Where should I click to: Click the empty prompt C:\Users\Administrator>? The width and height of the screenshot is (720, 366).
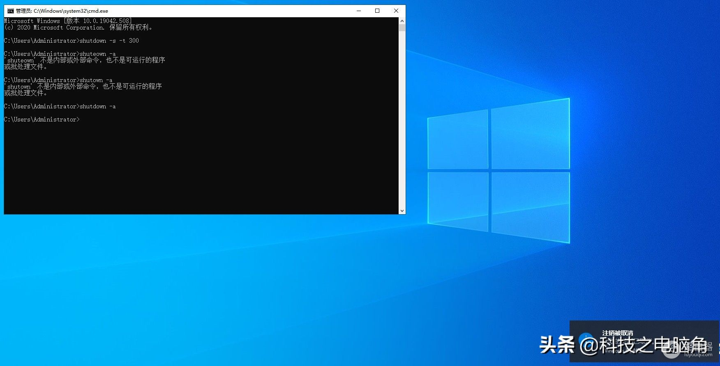[42, 119]
